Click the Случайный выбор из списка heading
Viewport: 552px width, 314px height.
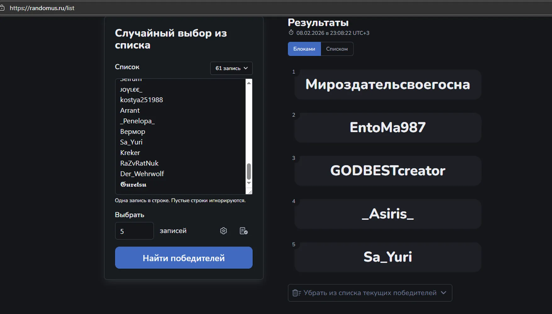pyautogui.click(x=171, y=39)
